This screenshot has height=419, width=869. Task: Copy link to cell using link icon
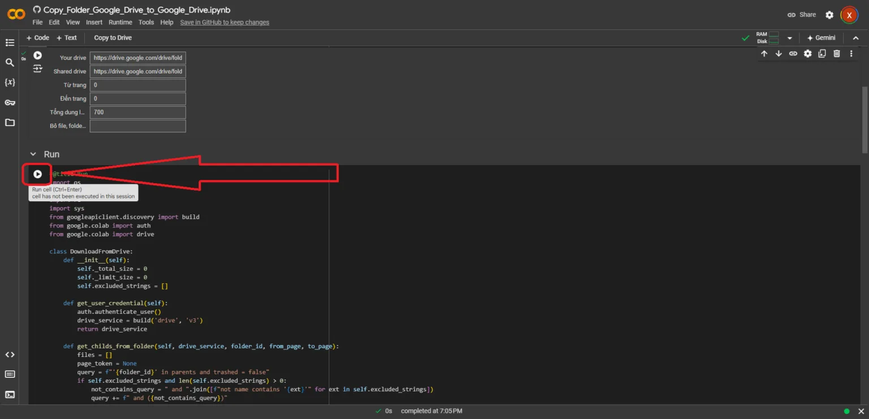coord(793,54)
